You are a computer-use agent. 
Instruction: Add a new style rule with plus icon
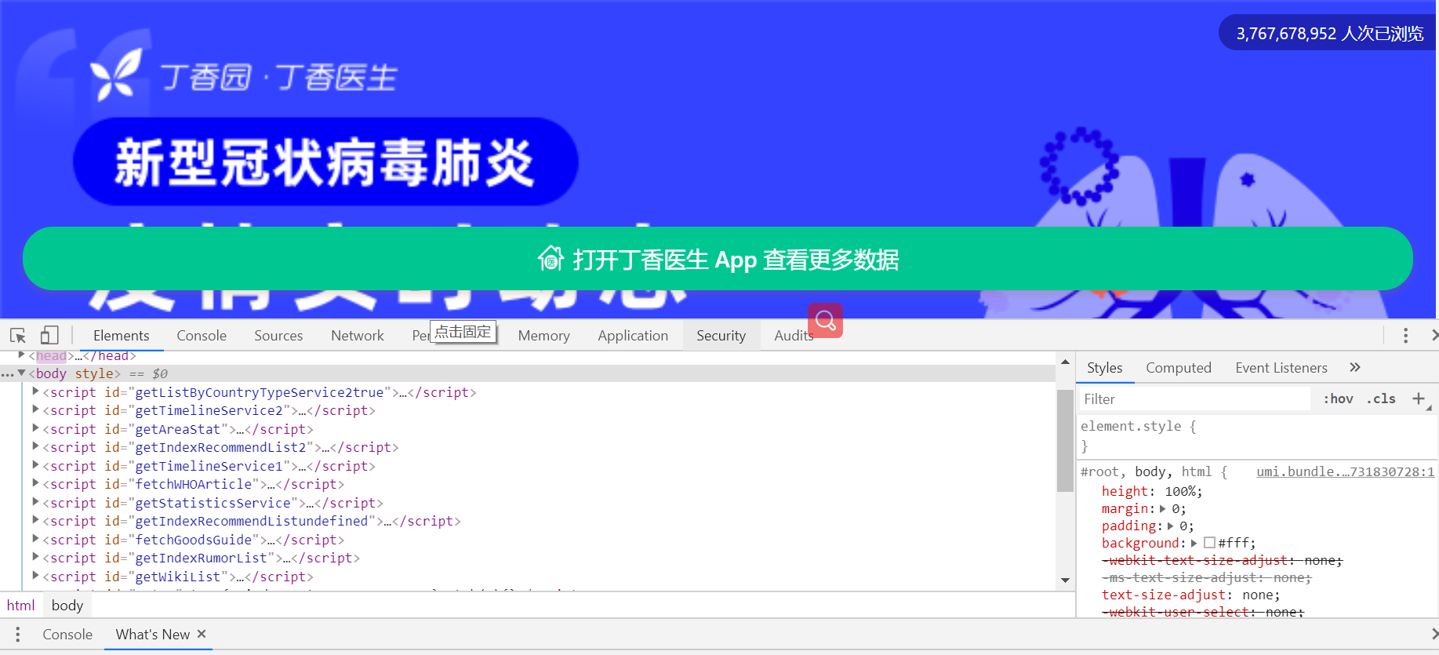[x=1419, y=398]
